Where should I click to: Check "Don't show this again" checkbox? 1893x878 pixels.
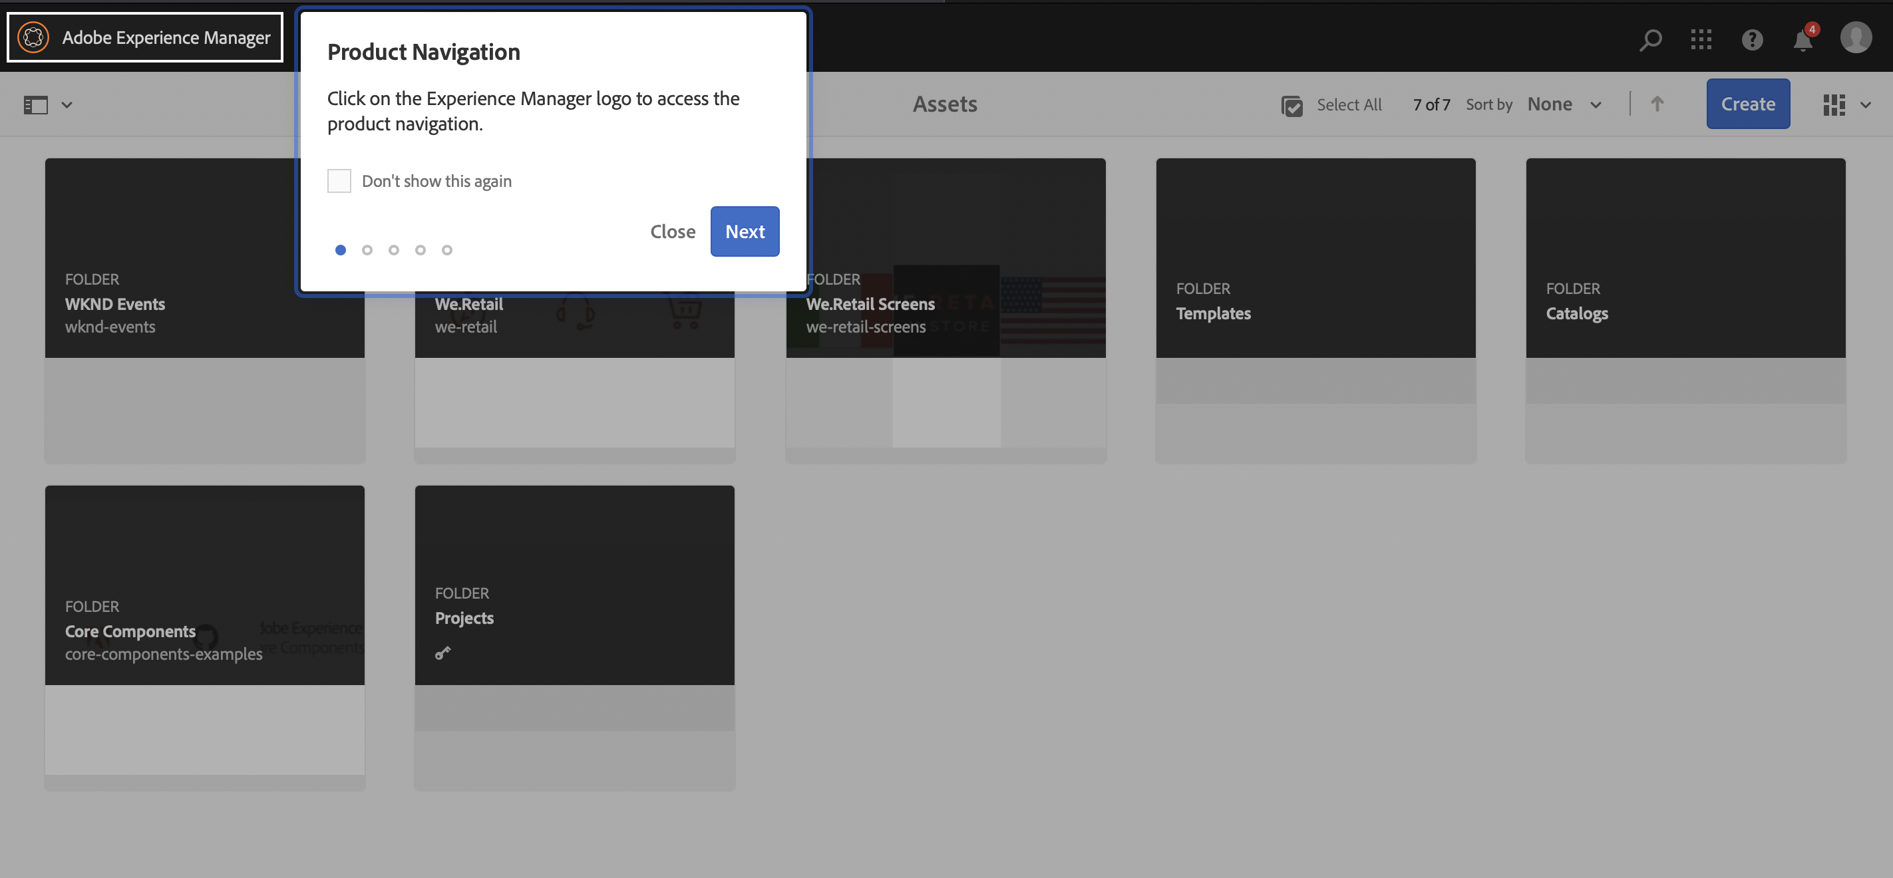(x=339, y=181)
